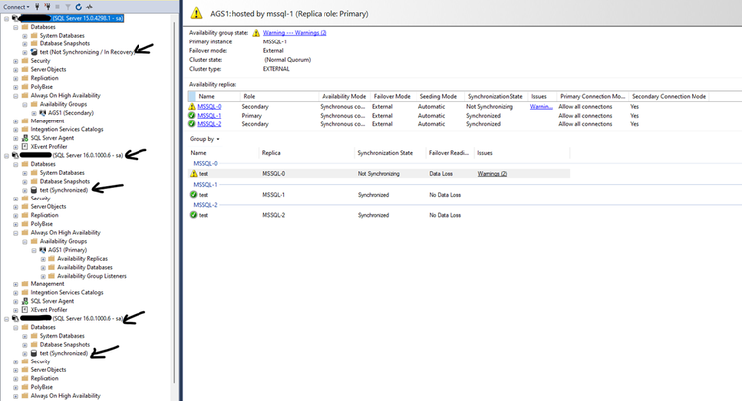Click the warning status icon in the MSSQL-0 replica row
Viewport: 742px width, 401px height.
[x=192, y=107]
